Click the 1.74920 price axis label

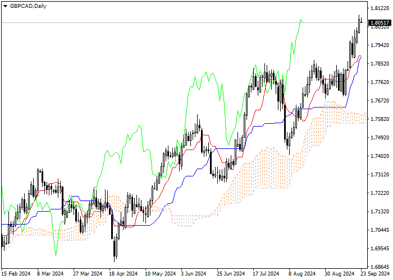(380, 138)
